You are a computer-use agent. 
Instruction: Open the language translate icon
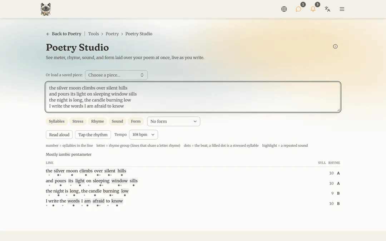click(x=327, y=9)
